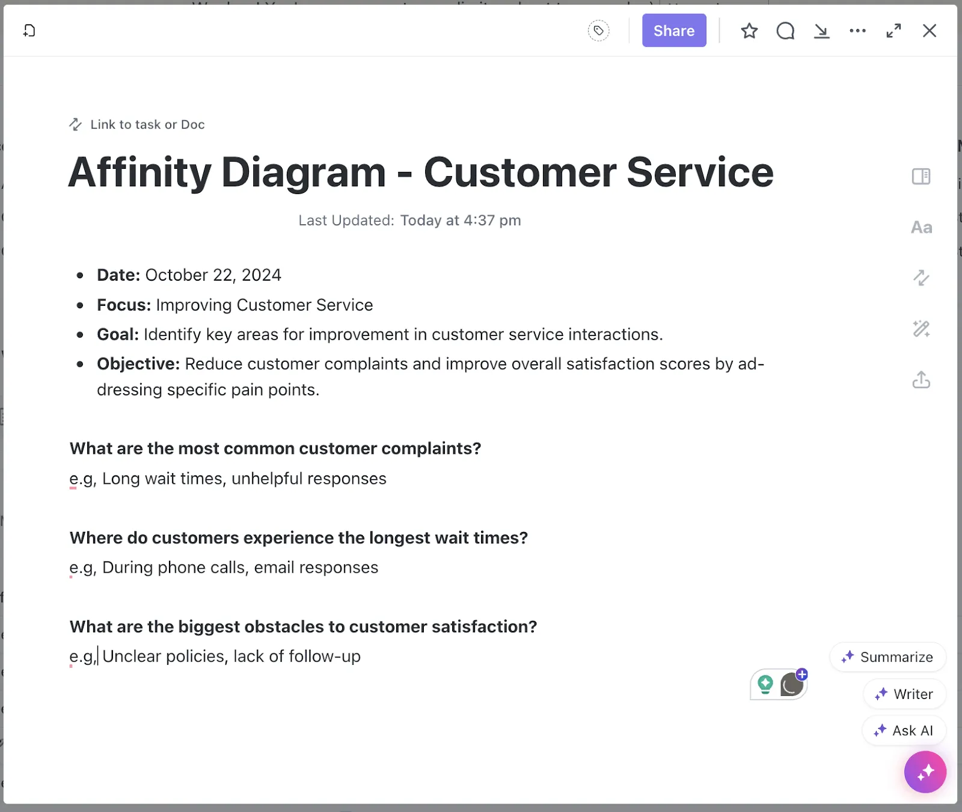The image size is (962, 812).
Task: Click the add page icon at top left
Action: coord(29,30)
